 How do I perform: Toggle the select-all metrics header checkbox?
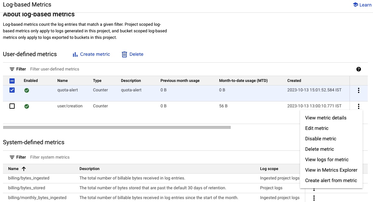coord(12,80)
